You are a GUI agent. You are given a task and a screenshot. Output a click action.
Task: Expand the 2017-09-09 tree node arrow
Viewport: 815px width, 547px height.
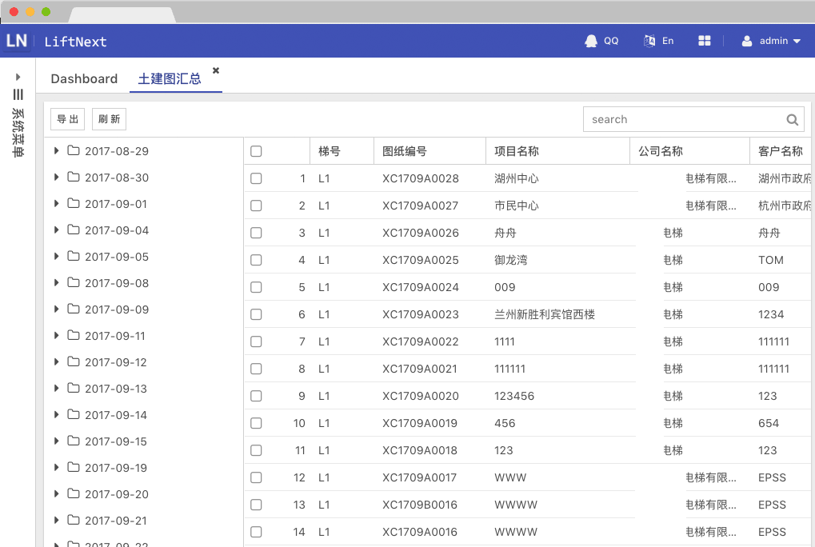pyautogui.click(x=56, y=309)
